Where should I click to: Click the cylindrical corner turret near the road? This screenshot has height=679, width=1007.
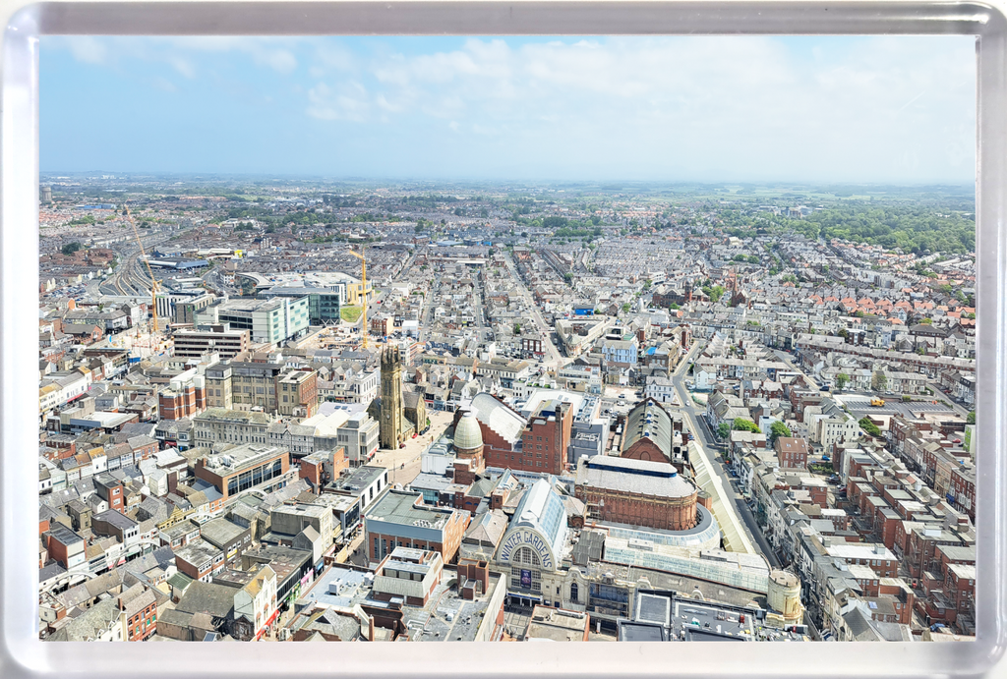tap(785, 594)
